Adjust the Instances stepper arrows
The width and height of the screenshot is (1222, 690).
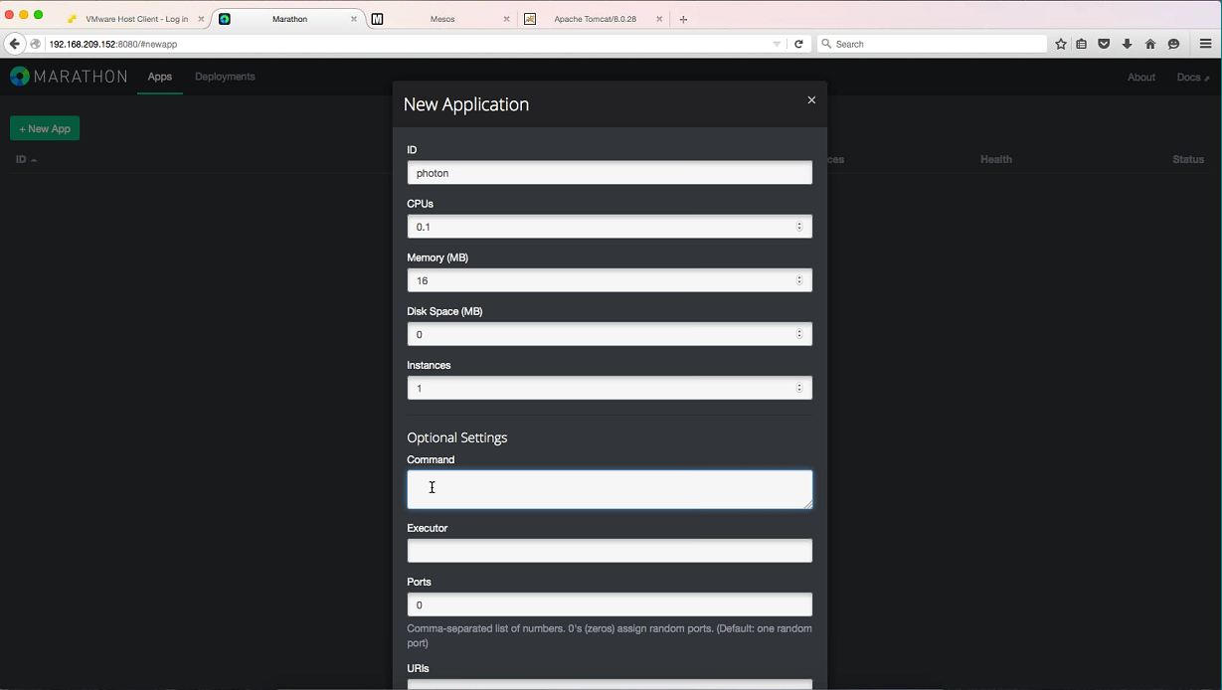pos(798,388)
